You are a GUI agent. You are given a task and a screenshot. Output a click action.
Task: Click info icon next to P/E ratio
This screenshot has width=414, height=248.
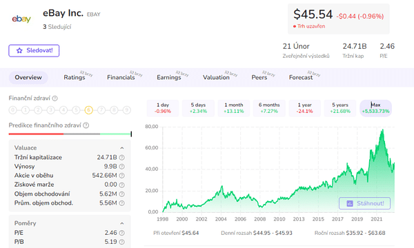pos(121,233)
